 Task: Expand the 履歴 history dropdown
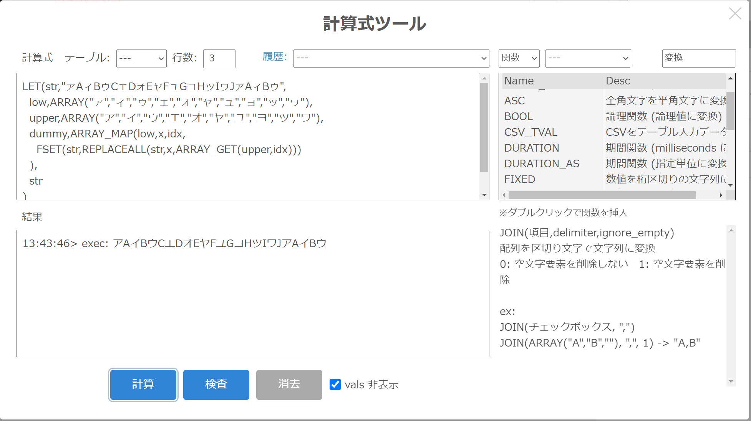(x=391, y=58)
